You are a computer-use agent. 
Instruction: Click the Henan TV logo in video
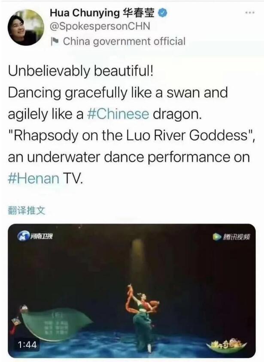(x=35, y=236)
